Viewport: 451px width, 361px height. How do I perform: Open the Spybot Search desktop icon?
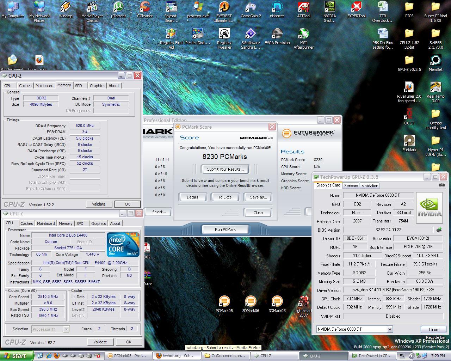click(x=171, y=11)
